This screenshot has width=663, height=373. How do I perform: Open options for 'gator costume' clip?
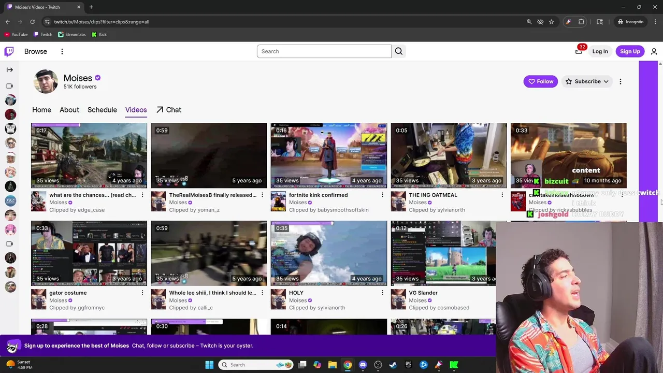(x=142, y=293)
